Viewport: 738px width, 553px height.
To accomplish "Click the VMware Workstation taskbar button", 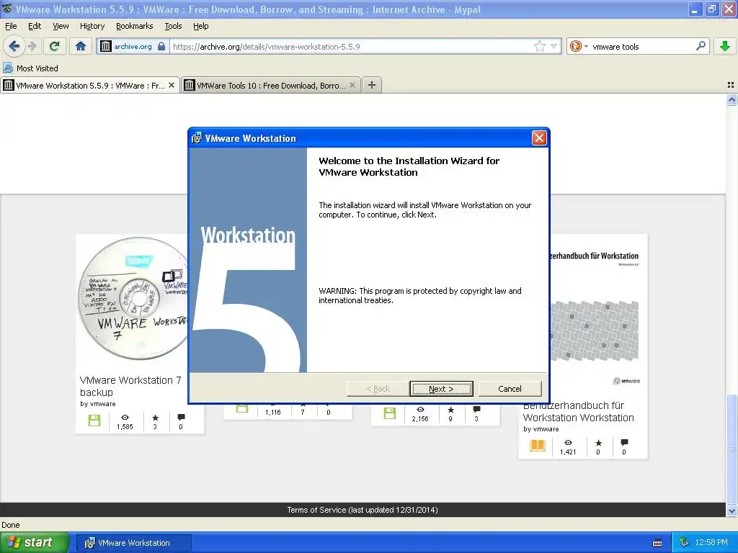I will pyautogui.click(x=133, y=543).
